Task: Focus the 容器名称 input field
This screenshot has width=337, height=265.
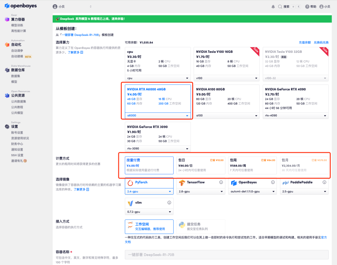Action: click(x=227, y=255)
